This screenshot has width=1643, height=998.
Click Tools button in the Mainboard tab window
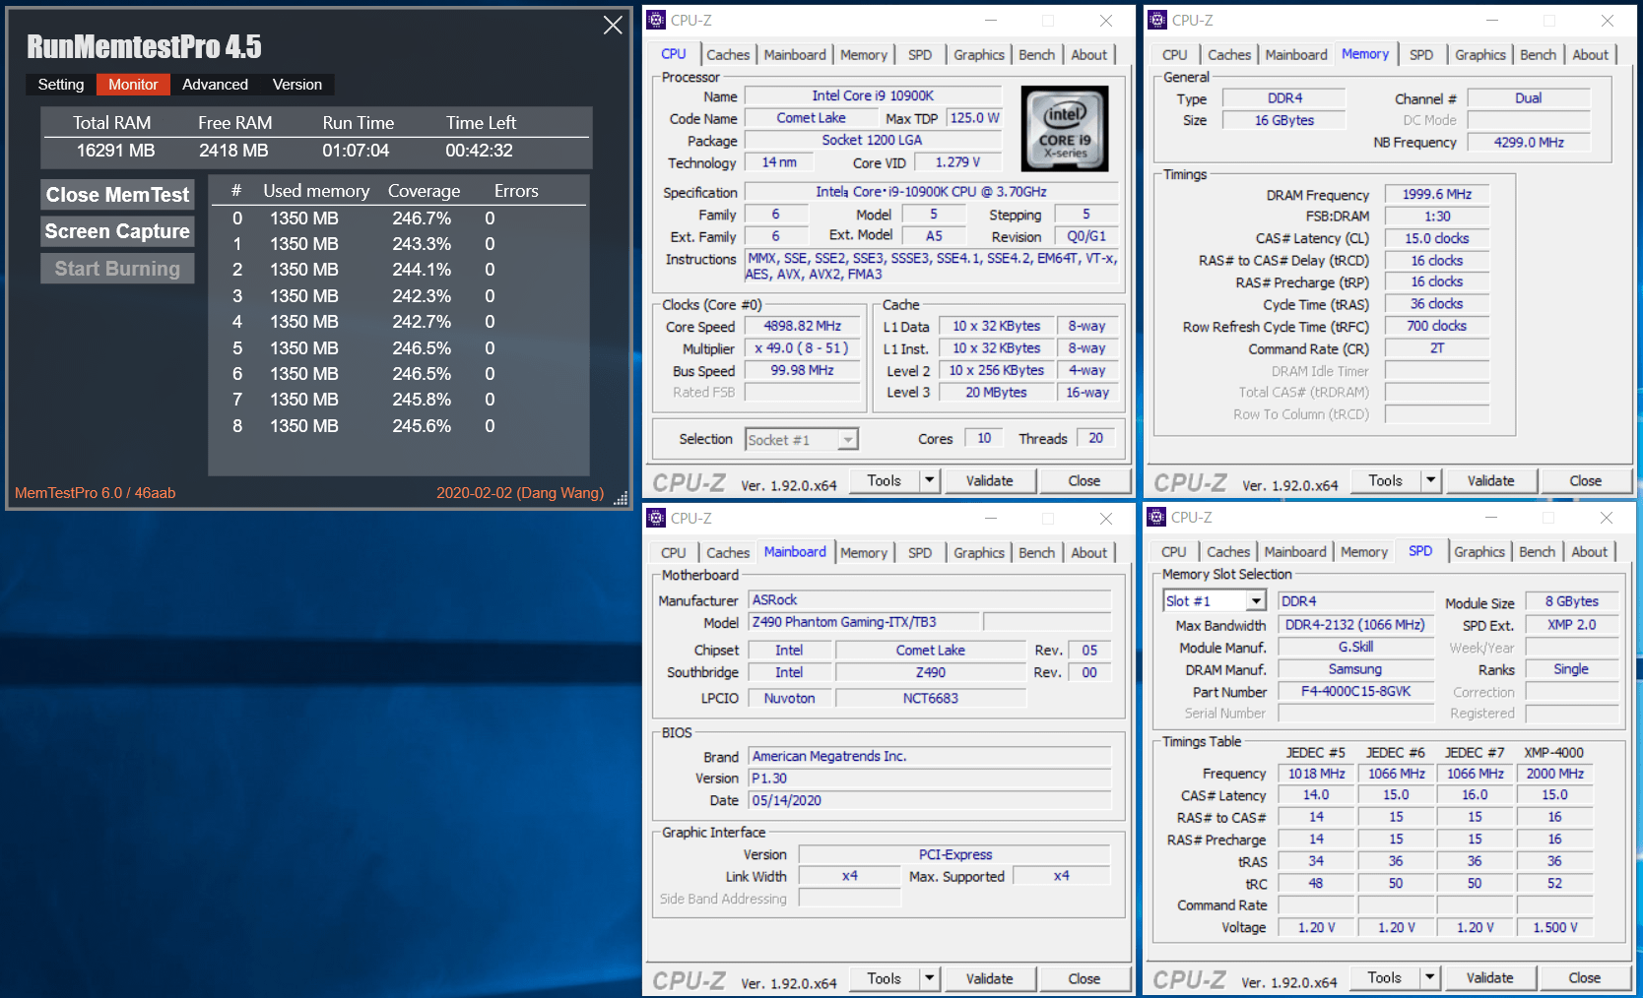click(x=884, y=978)
